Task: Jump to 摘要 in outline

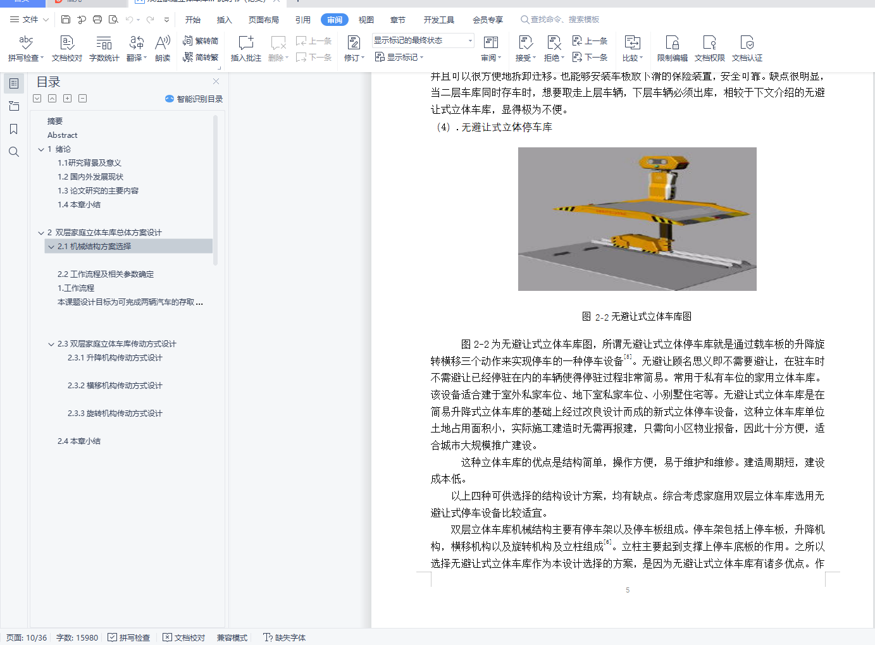Action: (x=55, y=121)
